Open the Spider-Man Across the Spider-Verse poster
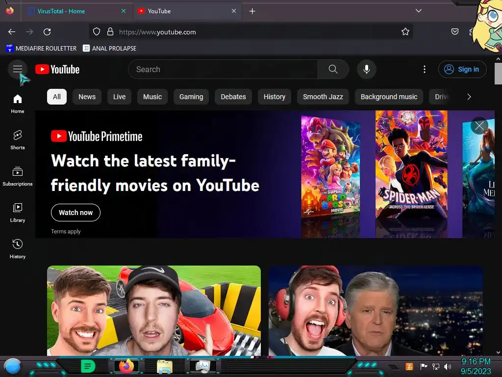Image resolution: width=502 pixels, height=377 pixels. pyautogui.click(x=411, y=164)
